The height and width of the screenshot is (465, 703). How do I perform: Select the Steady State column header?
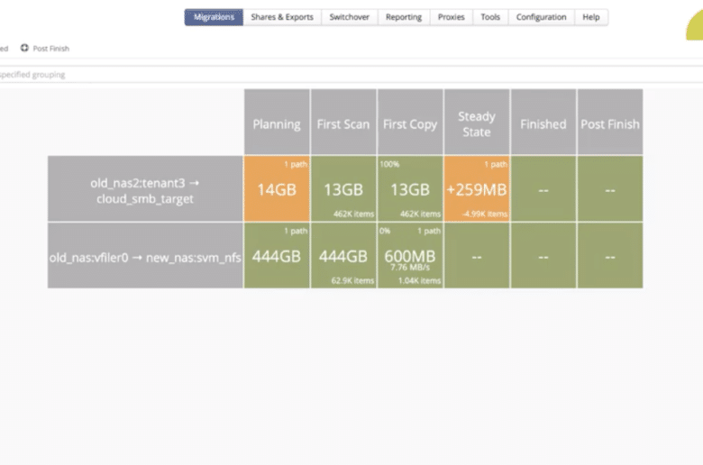click(x=477, y=122)
